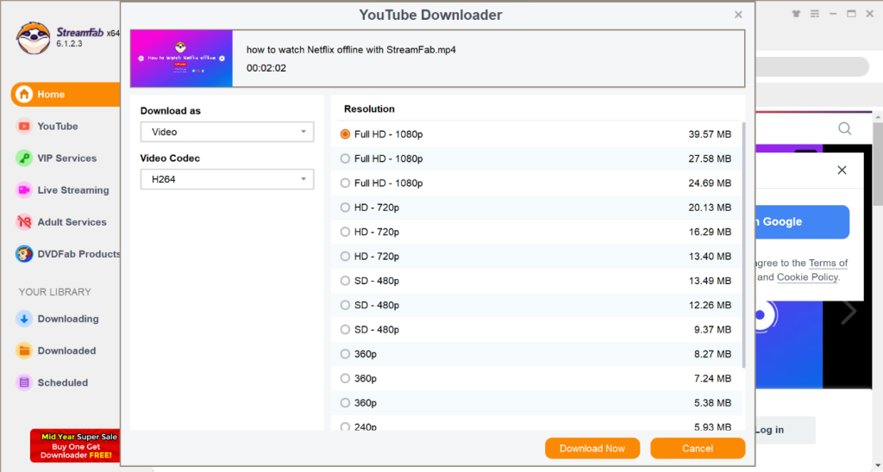This screenshot has width=883, height=472.
Task: Open the Home section
Action: tap(66, 95)
